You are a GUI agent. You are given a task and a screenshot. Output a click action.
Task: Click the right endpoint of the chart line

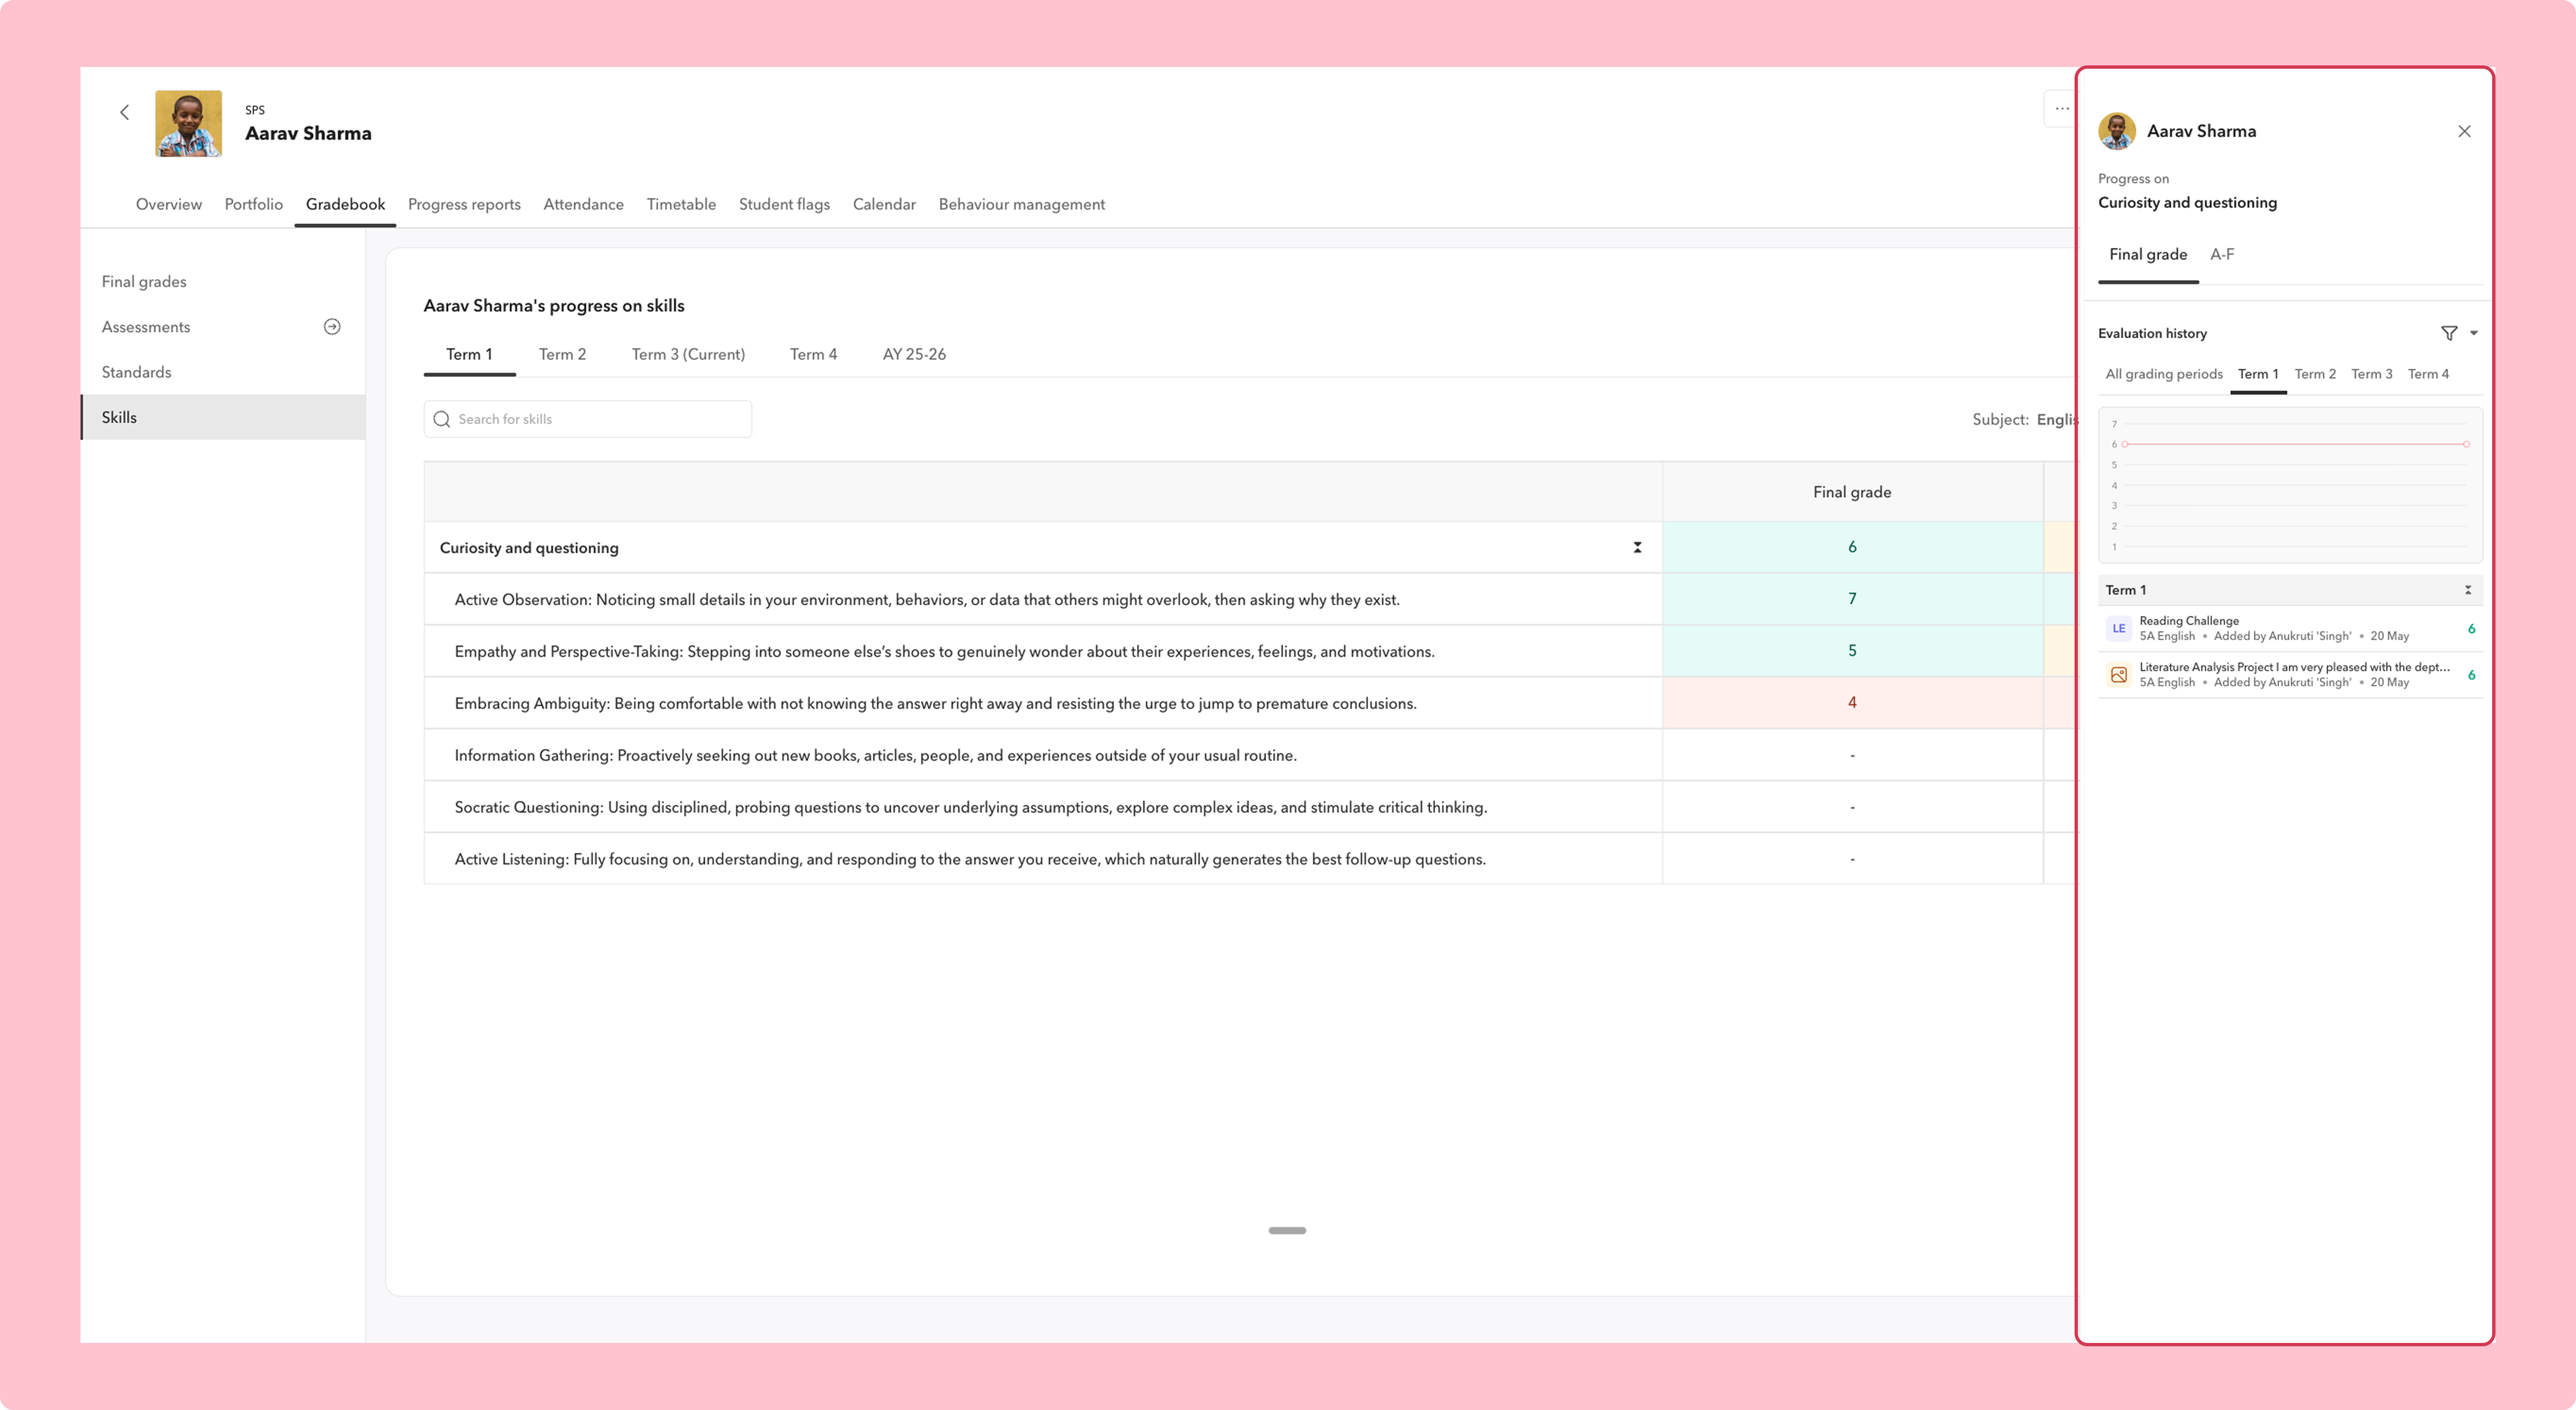[2466, 444]
